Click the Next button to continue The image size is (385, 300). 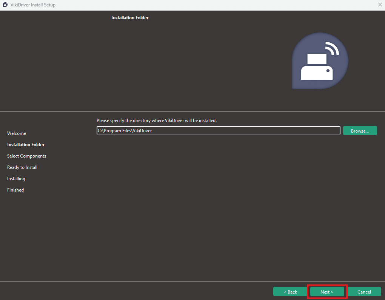327,292
